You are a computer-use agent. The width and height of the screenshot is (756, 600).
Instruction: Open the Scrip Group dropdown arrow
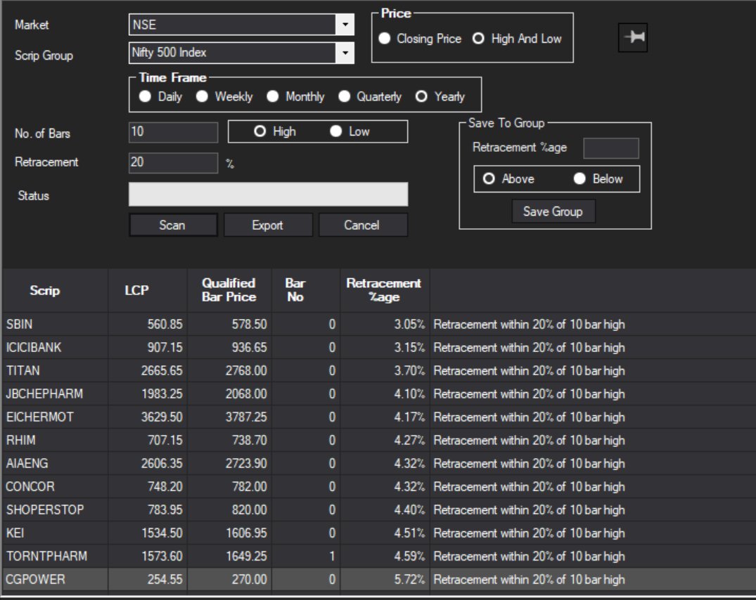[x=345, y=53]
